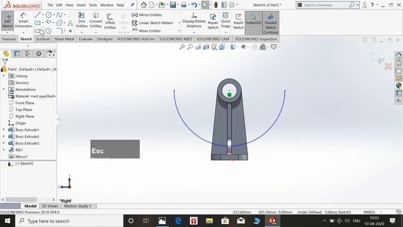Select the Front Plane tree item
Viewport: 403px width, 227px height.
tap(25, 103)
